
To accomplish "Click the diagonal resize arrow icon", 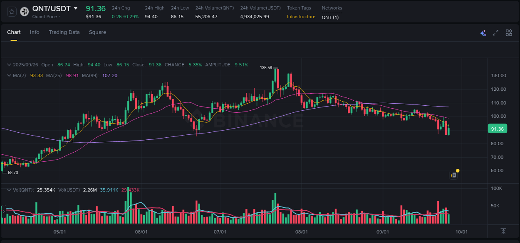I will pyautogui.click(x=495, y=32).
